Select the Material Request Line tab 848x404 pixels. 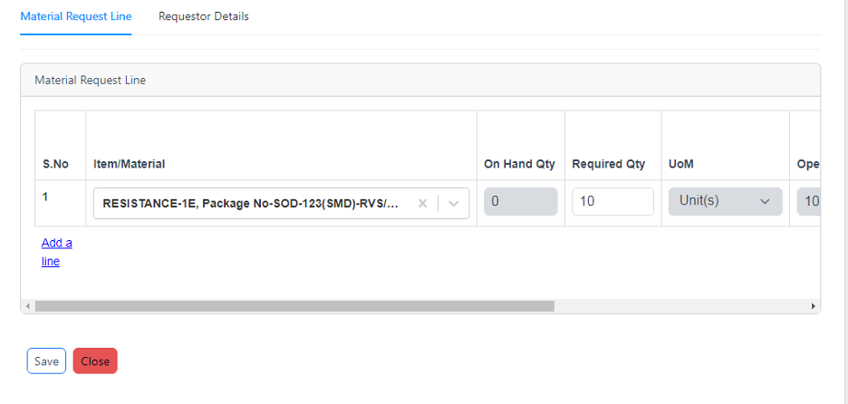click(76, 16)
